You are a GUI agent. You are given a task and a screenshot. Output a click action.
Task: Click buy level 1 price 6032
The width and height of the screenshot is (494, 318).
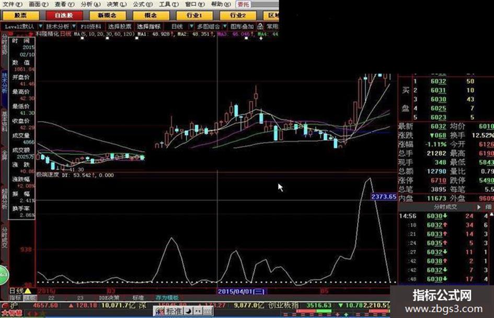point(438,81)
